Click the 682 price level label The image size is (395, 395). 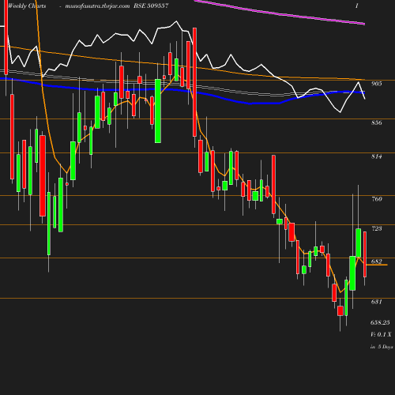pos(377,261)
